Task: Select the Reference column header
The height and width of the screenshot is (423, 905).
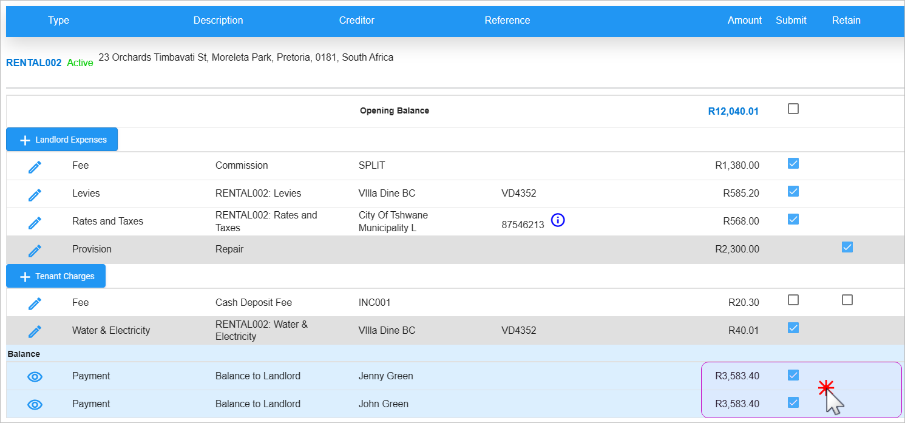Action: tap(507, 20)
